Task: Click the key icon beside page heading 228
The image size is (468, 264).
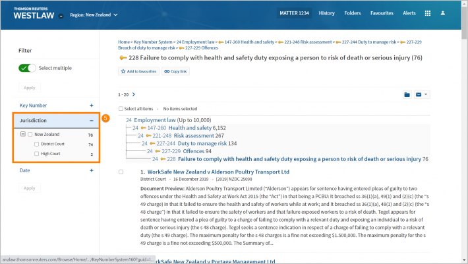Action: pos(123,57)
